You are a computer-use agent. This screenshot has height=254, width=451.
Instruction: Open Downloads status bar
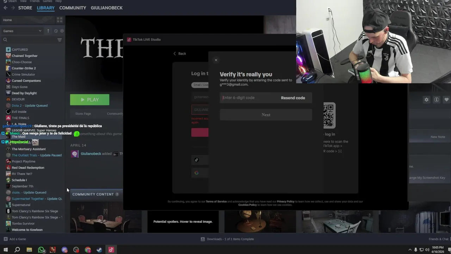point(227,239)
